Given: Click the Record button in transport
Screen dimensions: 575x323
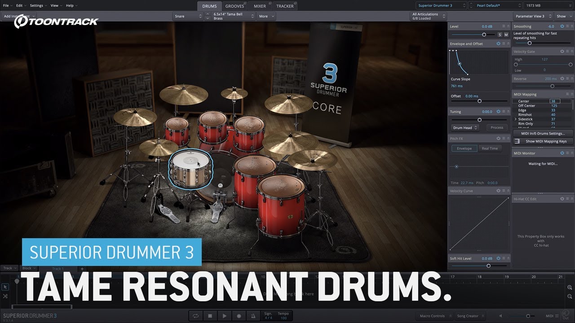Looking at the screenshot, I should [x=239, y=316].
